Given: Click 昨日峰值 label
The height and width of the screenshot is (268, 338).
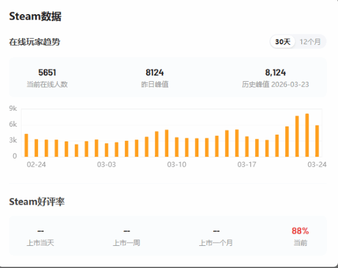Looking at the screenshot, I should (155, 84).
